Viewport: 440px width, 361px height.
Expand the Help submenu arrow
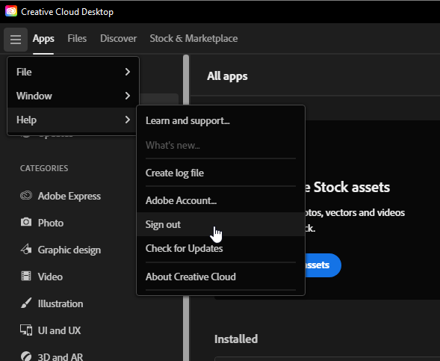coord(128,120)
